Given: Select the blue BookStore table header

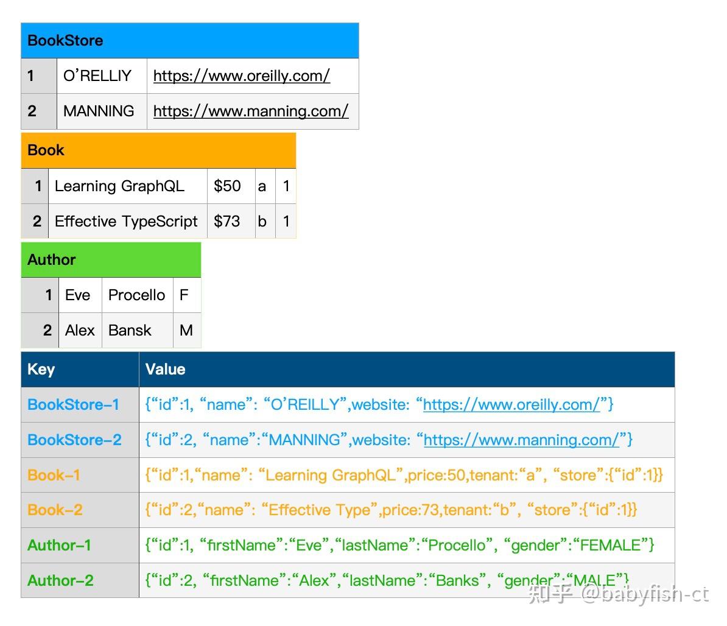Looking at the screenshot, I should point(189,41).
